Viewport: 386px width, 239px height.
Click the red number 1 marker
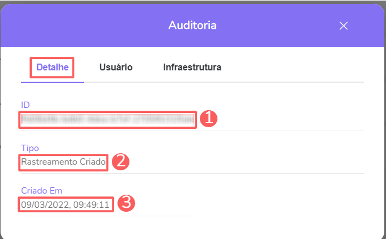point(208,119)
